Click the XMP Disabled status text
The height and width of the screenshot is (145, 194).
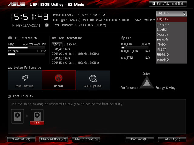click(70, 44)
